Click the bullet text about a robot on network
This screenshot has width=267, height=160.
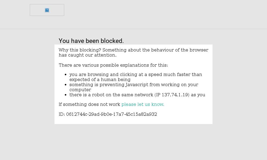(x=137, y=95)
